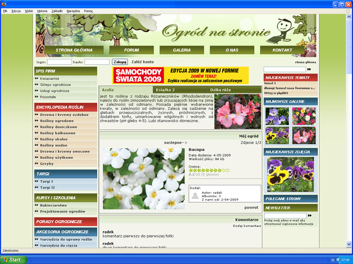Open the Drzewa i krzewy ozdobne link
The height and width of the screenshot is (264, 353).
coord(64,115)
